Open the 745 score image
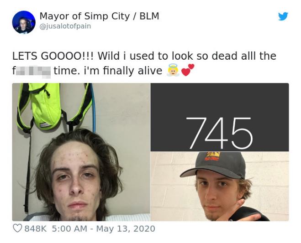 pos(220,117)
